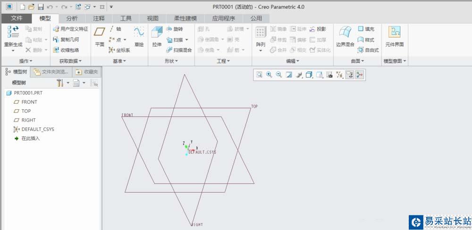Click Zoom In in graphics toolbar
Image resolution: width=472 pixels, height=230 pixels.
point(269,75)
